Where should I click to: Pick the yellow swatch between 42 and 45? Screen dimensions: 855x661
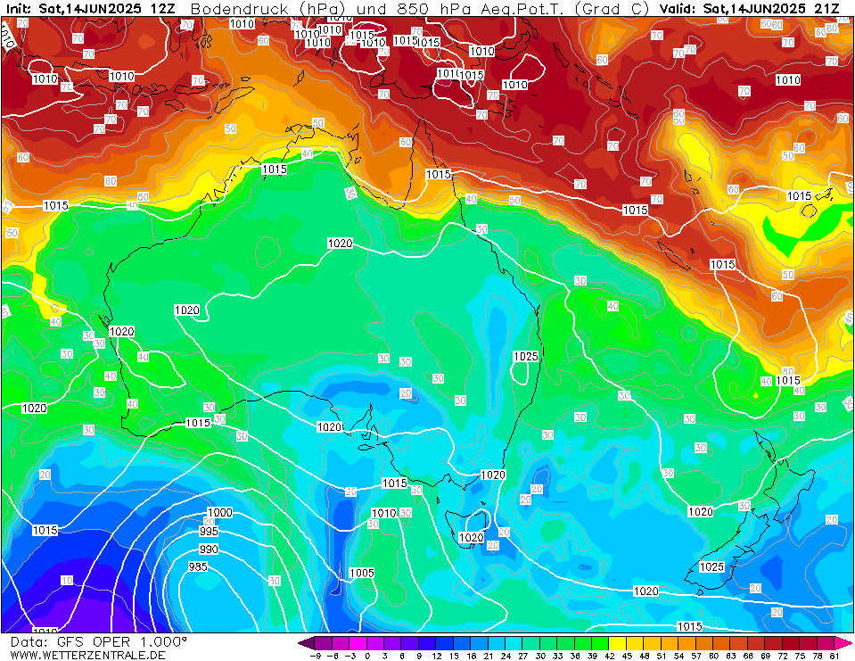click(x=617, y=642)
